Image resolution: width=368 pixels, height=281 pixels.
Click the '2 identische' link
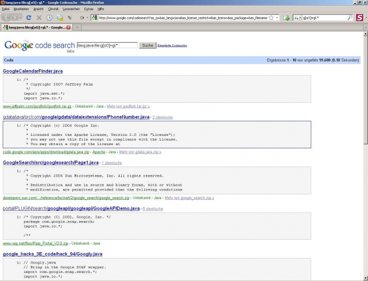[162, 117]
